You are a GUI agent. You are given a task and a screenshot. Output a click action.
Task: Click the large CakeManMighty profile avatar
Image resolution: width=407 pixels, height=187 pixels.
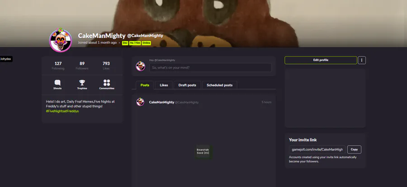61,40
